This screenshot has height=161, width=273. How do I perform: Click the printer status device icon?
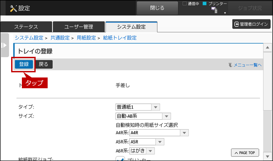click(x=214, y=10)
